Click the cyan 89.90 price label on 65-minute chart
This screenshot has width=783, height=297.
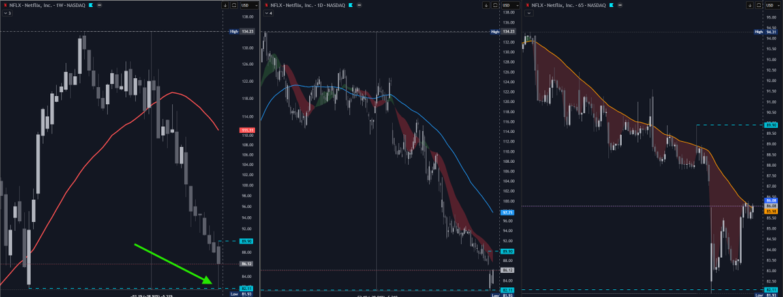pos(771,124)
